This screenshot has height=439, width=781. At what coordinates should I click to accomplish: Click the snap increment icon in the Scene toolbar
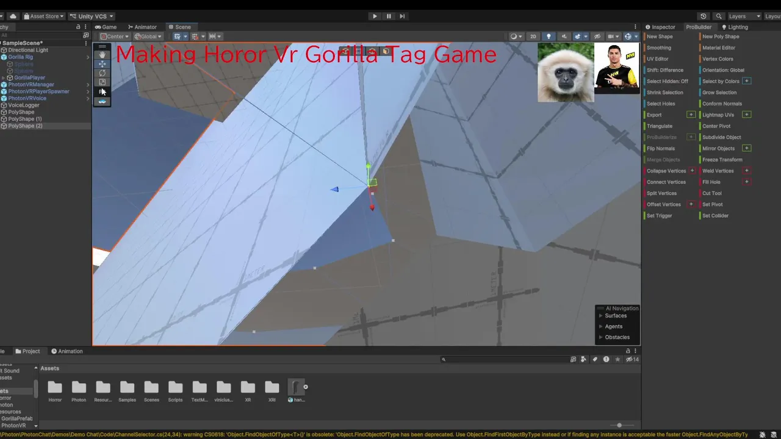213,37
